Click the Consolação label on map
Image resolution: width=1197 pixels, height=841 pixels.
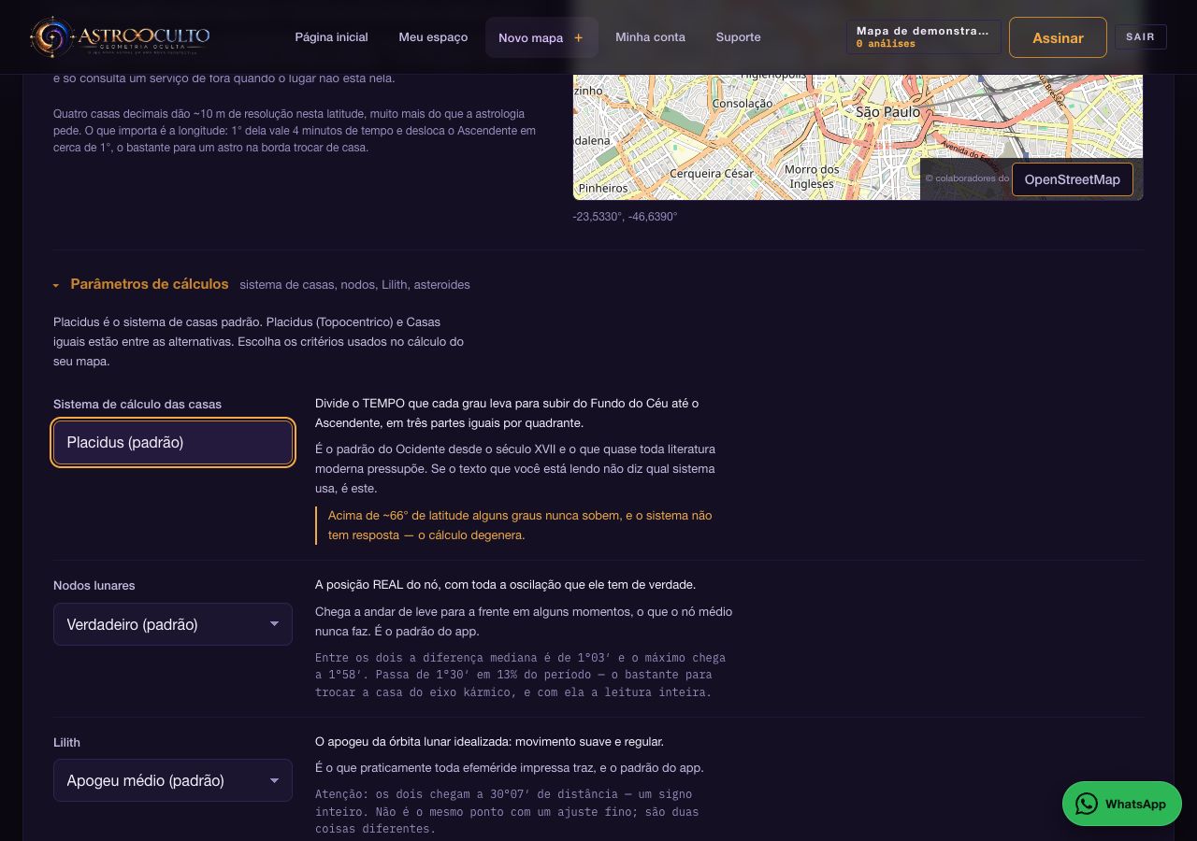(743, 104)
